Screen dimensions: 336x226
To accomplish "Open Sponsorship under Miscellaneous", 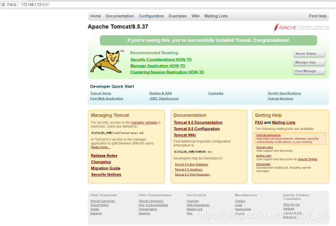I will pyautogui.click(x=243, y=209).
